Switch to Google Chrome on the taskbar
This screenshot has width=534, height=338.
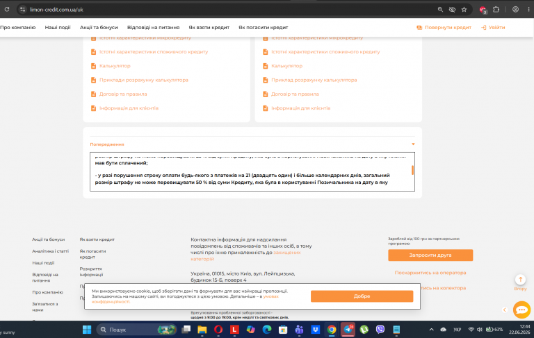332,330
